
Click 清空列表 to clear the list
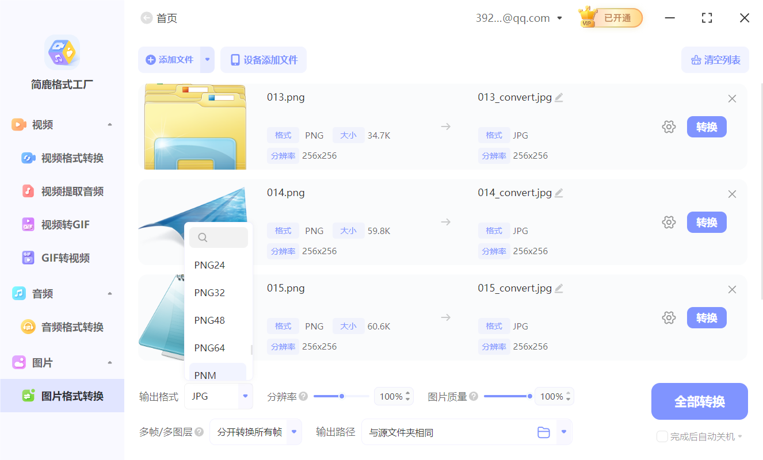coord(715,60)
